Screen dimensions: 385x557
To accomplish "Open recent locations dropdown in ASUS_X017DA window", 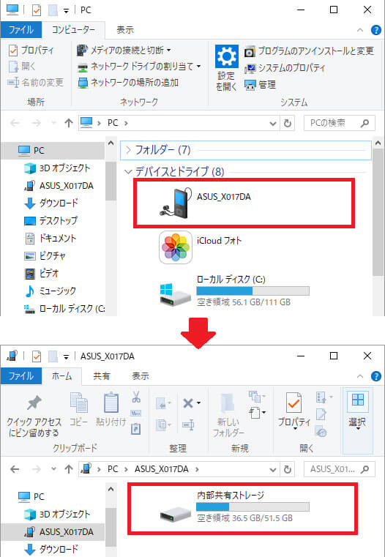I will point(53,469).
